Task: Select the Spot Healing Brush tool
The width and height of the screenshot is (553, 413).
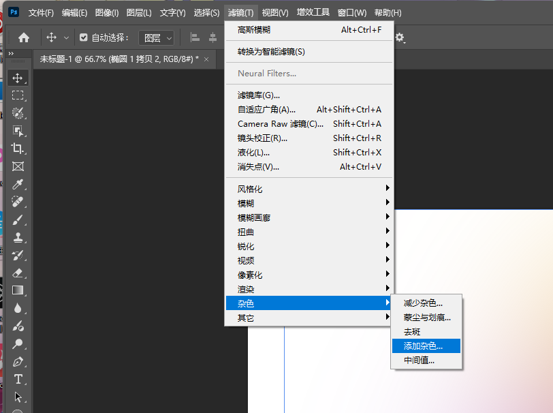Action: point(18,202)
